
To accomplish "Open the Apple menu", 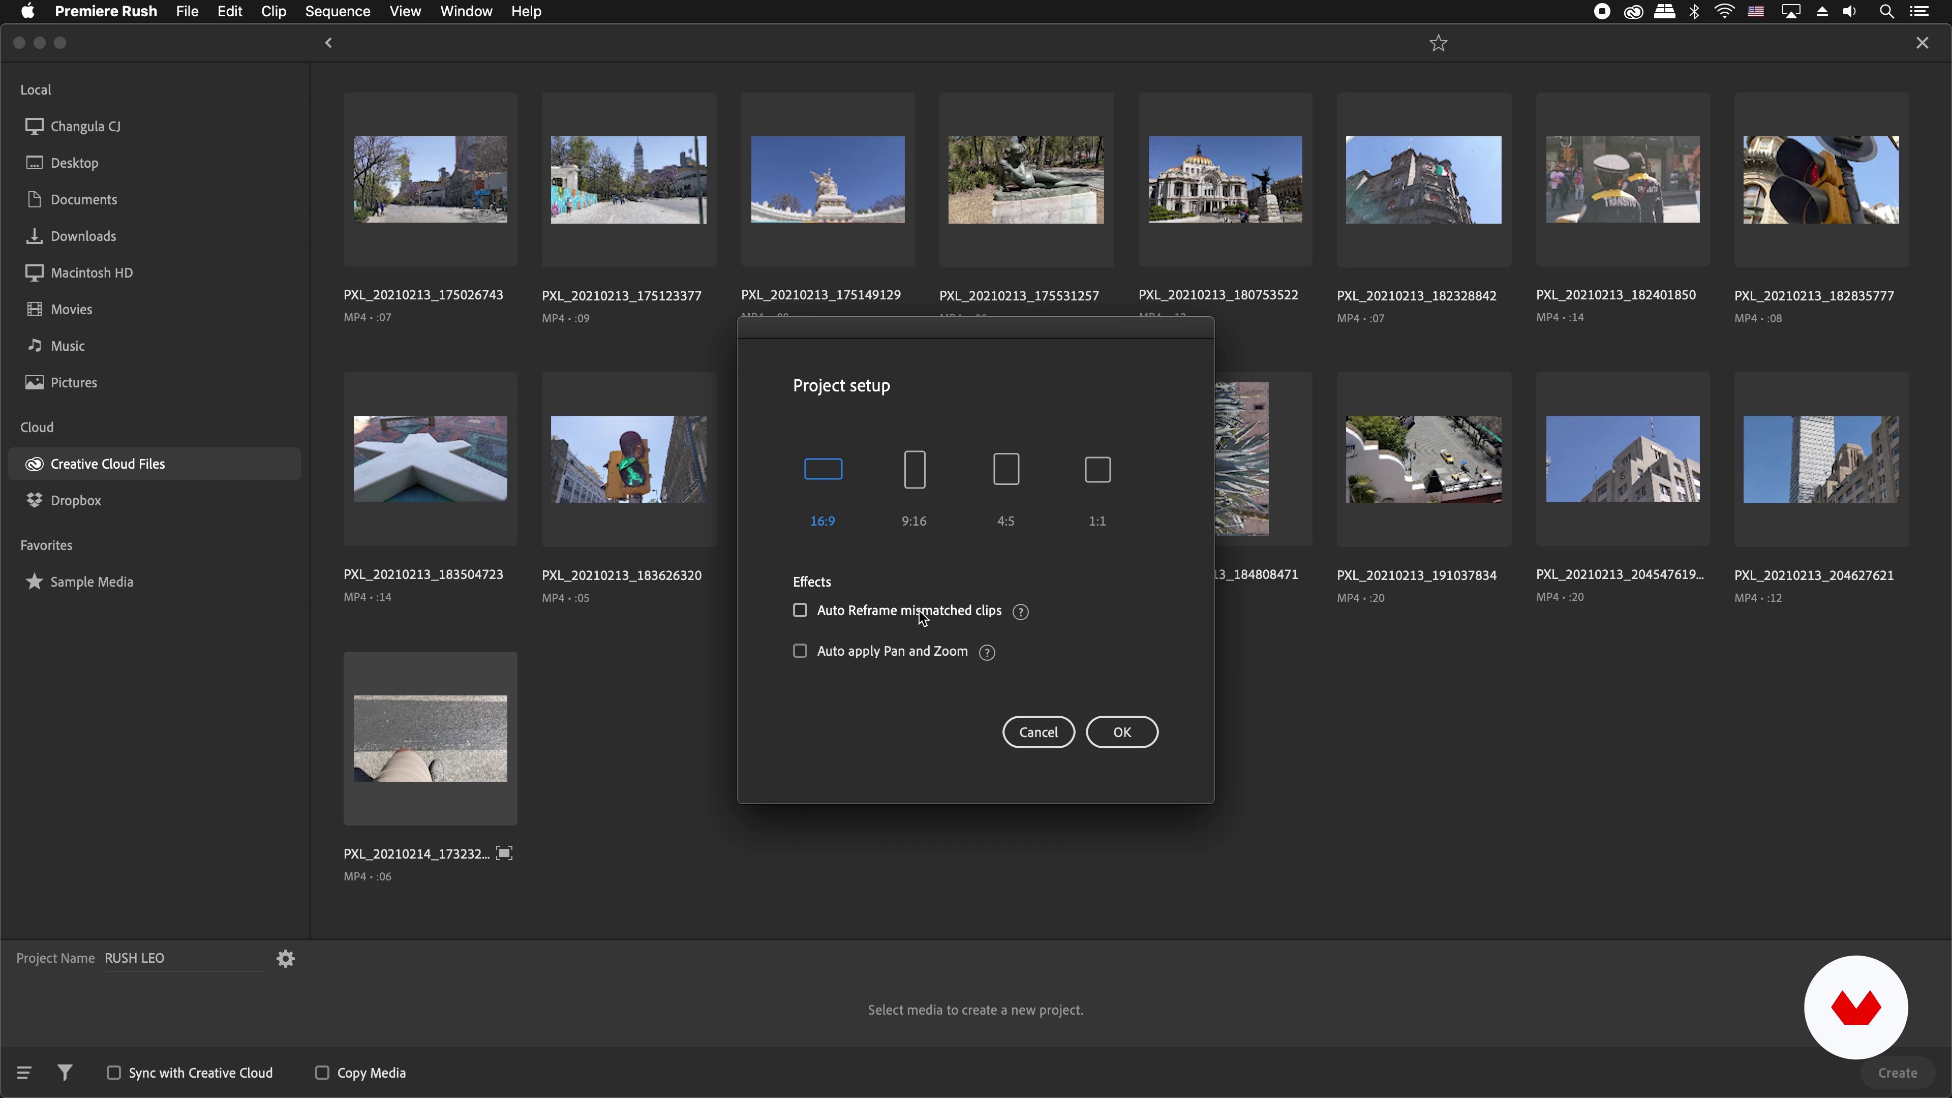I will tap(28, 11).
